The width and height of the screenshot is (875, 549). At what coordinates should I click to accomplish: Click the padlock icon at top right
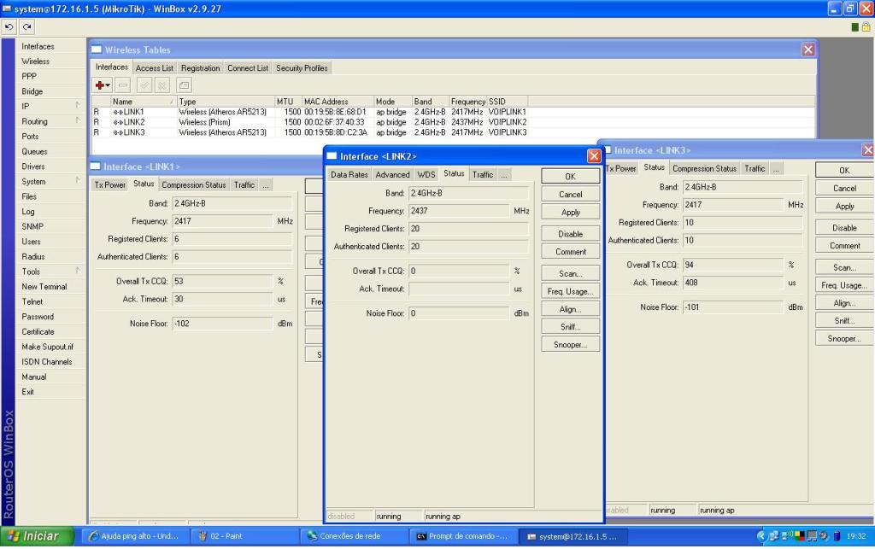coord(866,26)
